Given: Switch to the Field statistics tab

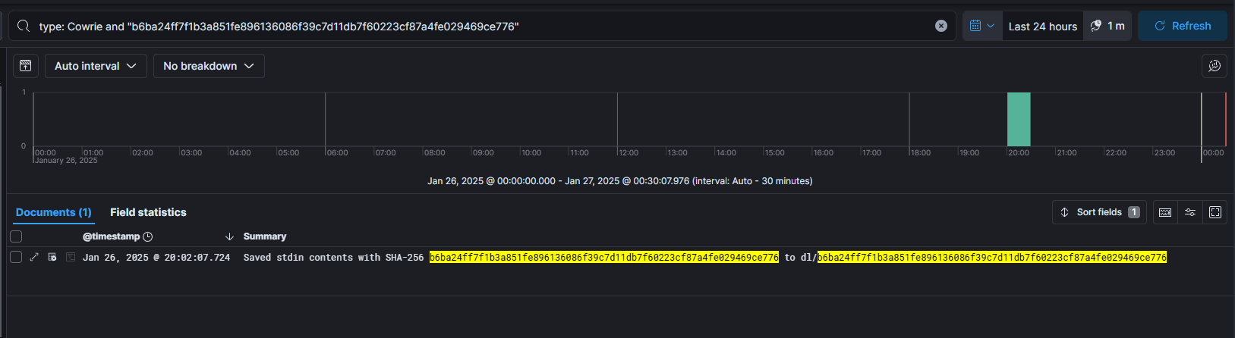Looking at the screenshot, I should coord(148,212).
